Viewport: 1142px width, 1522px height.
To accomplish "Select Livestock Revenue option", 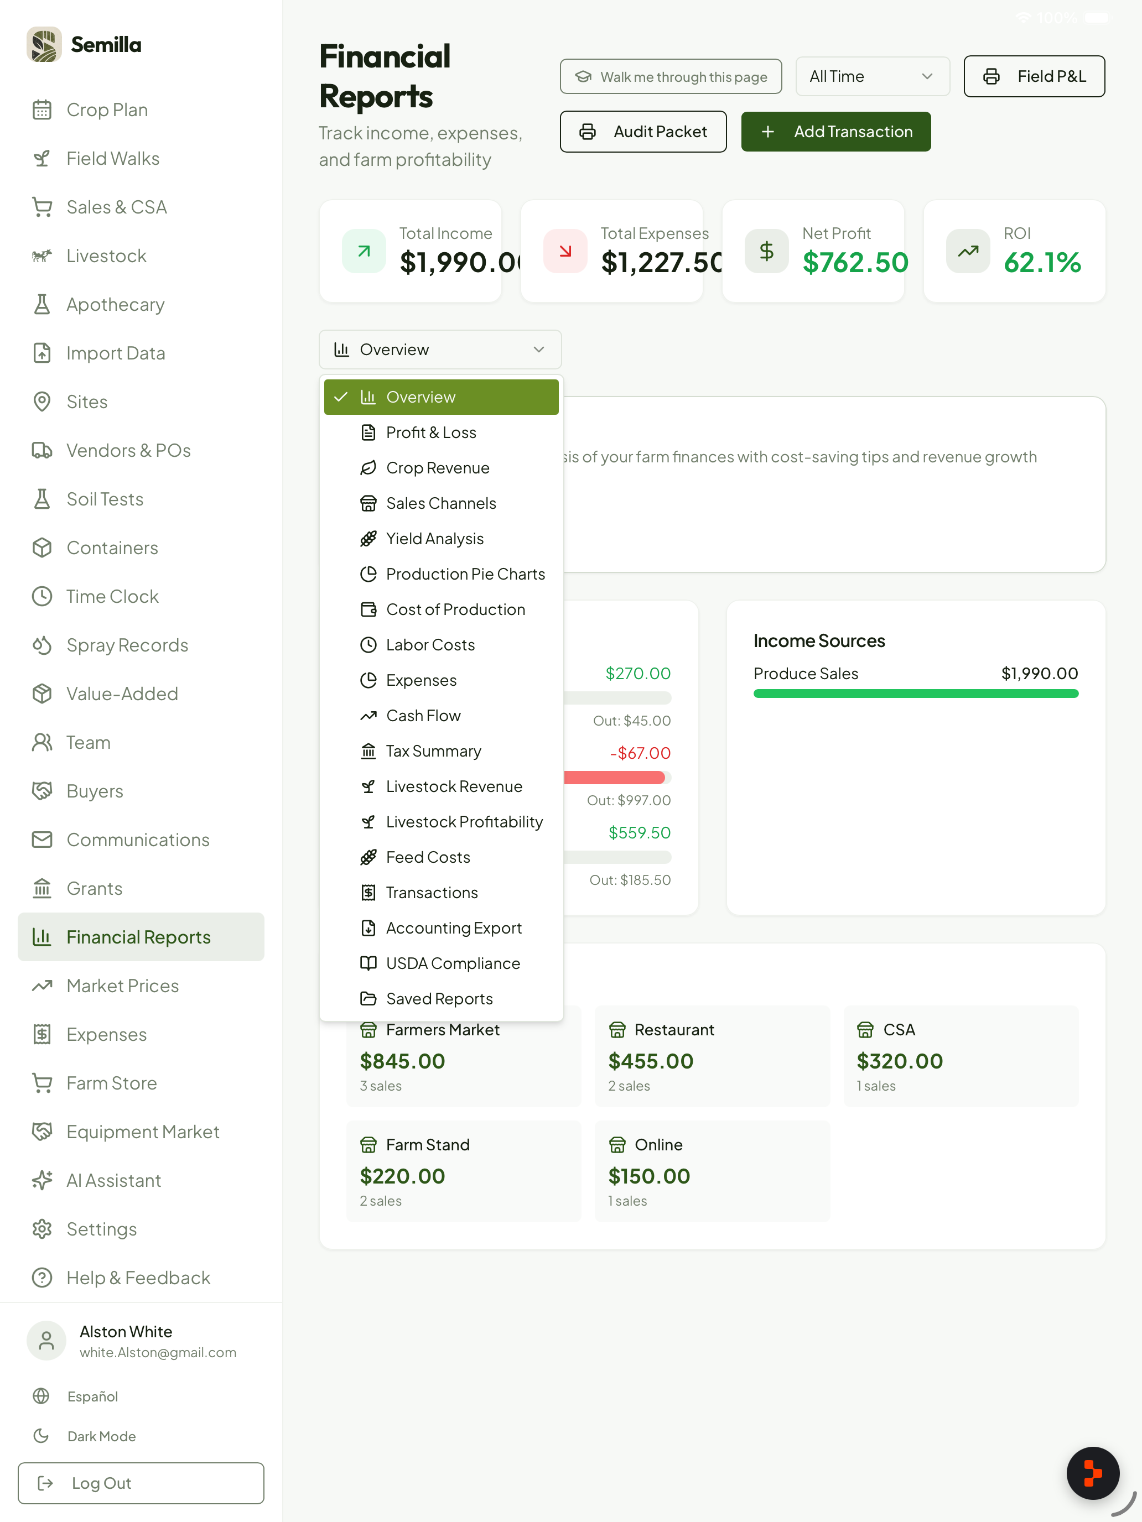I will click(x=441, y=786).
